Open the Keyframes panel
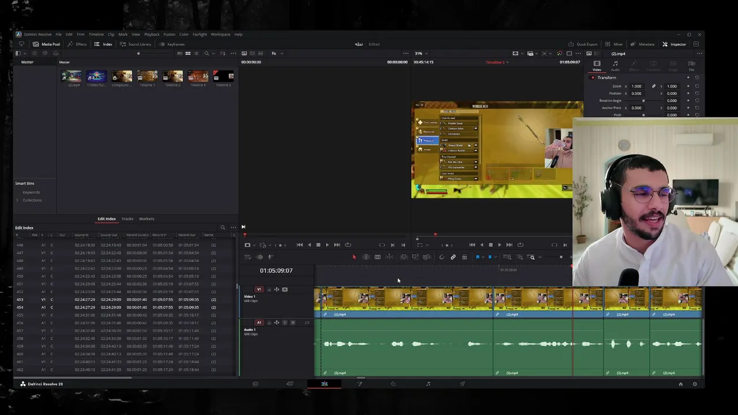Viewport: 738px width, 415px height. point(172,44)
